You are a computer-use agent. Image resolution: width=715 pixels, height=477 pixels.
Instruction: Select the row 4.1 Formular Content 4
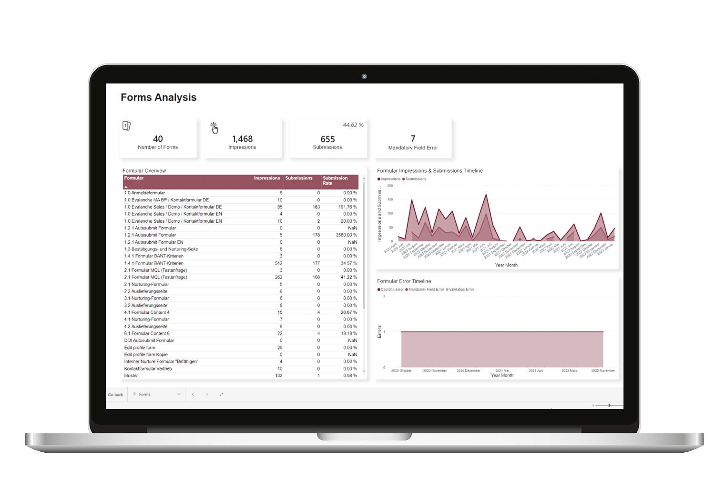coord(242,312)
